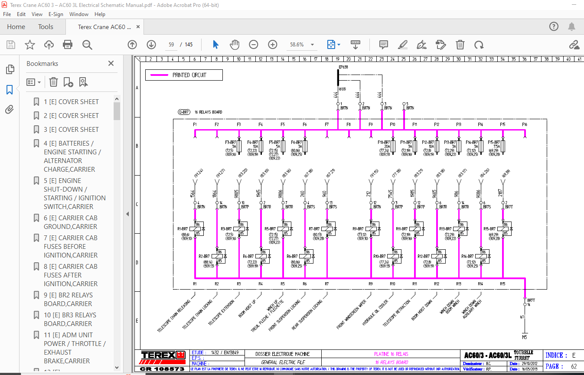This screenshot has width=584, height=375.
Task: Click the scrolling mode keyboard icon
Action: (356, 44)
